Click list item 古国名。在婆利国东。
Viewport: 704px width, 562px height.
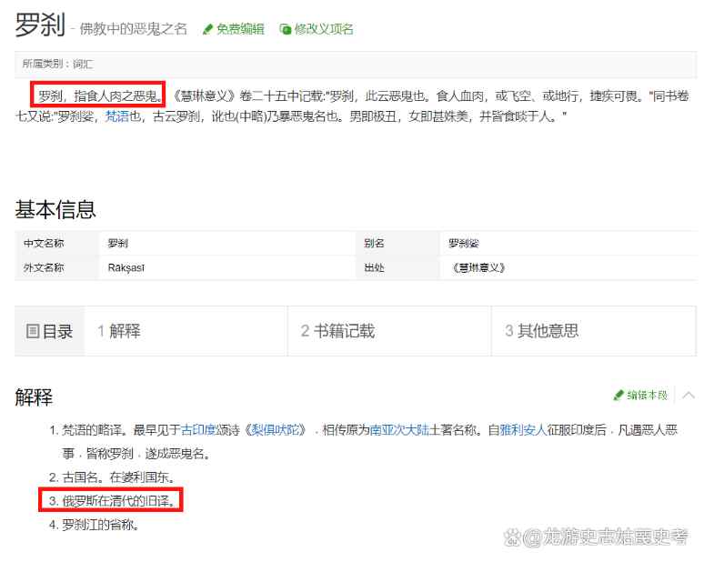click(x=112, y=477)
